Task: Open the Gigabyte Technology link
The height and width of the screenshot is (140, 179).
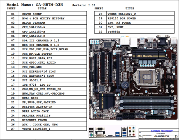Action: pyautogui.click(x=162, y=131)
